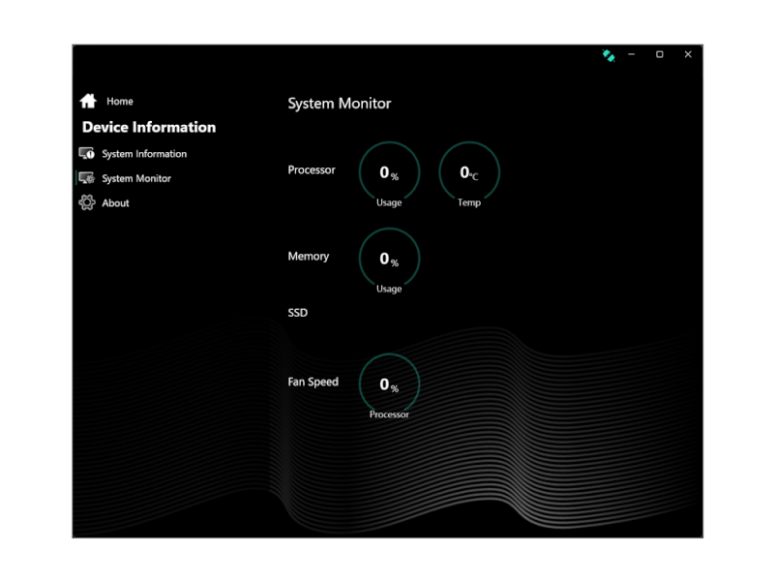The width and height of the screenshot is (775, 582).
Task: Click the Device Information heading
Action: [149, 127]
